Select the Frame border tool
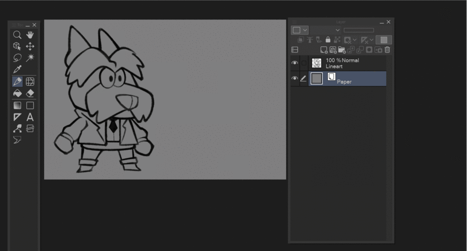 coord(30,129)
